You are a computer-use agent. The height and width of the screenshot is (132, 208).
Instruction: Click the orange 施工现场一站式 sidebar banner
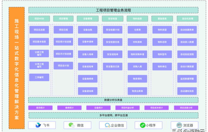pos(17,68)
